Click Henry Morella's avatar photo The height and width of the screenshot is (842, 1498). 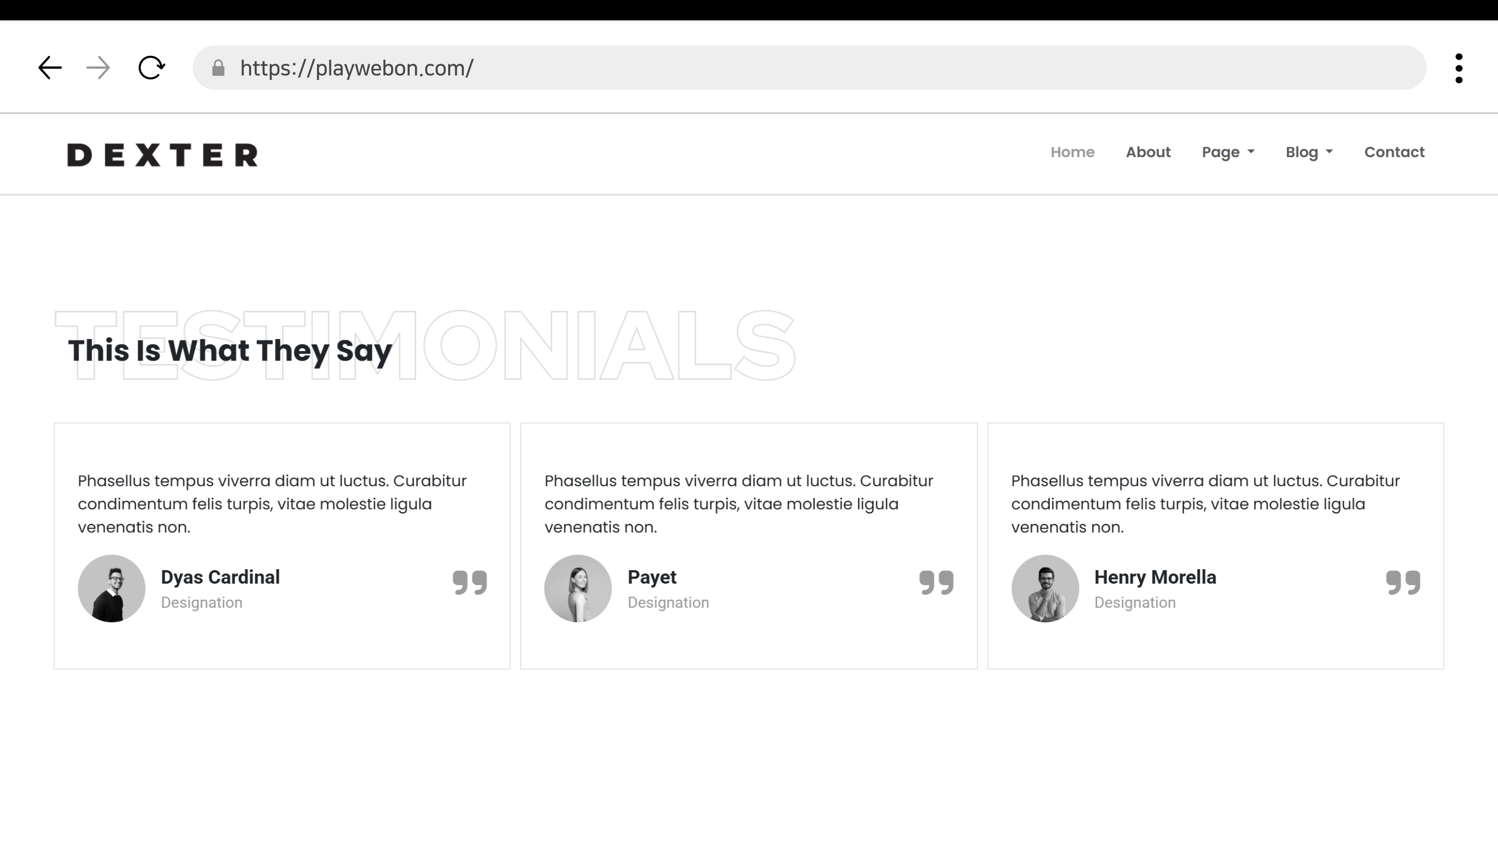(x=1045, y=589)
